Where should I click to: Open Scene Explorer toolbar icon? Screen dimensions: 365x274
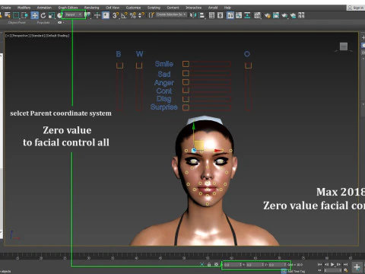click(211, 15)
